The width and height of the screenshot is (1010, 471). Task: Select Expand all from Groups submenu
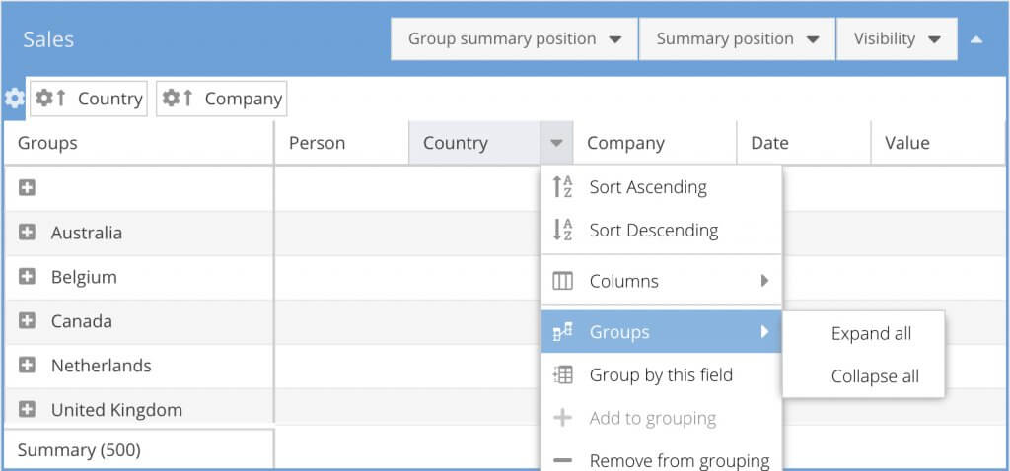coord(871,333)
